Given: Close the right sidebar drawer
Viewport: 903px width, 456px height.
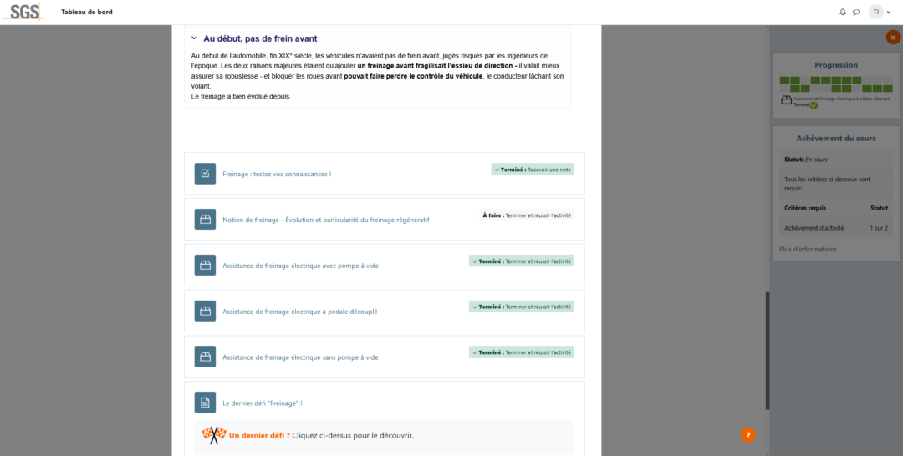Looking at the screenshot, I should point(893,38).
